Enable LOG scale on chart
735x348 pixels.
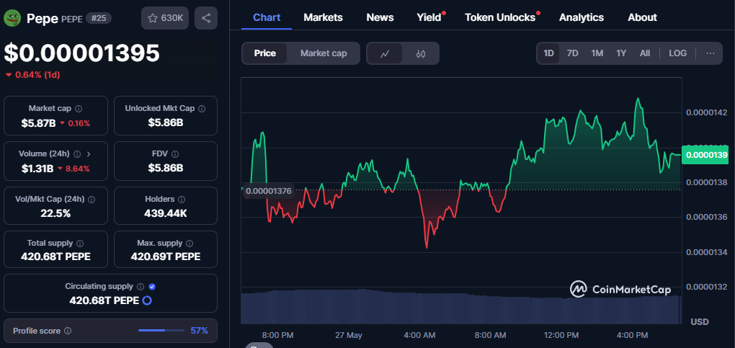click(x=677, y=53)
